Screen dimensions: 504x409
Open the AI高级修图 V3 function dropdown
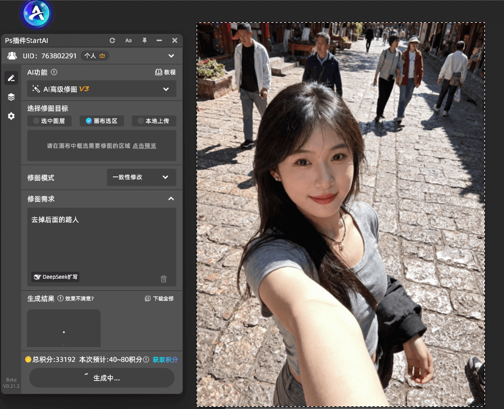pos(102,89)
